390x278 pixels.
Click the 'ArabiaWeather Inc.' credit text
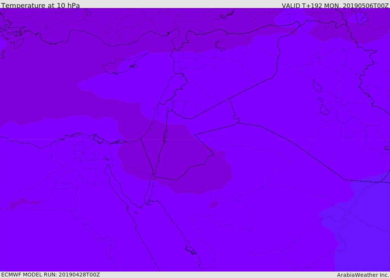(x=363, y=275)
